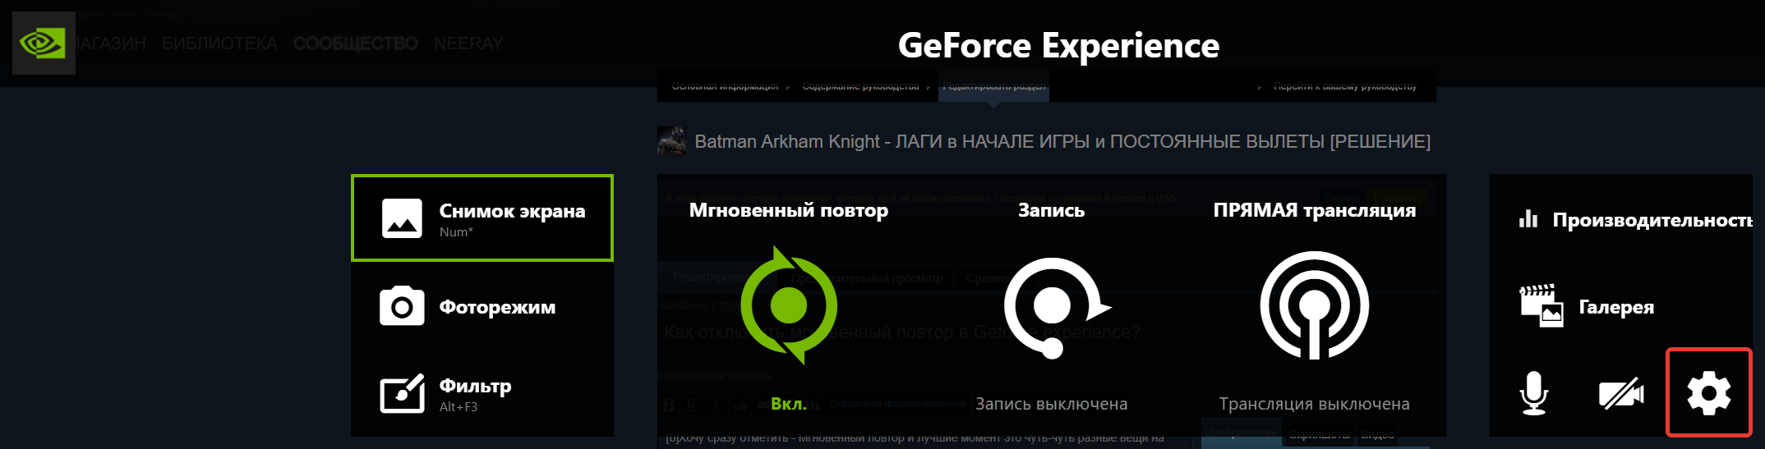Open СООБЩЕСТВО in the Steam window behind
Screen dimensions: 1765x449
pos(355,44)
